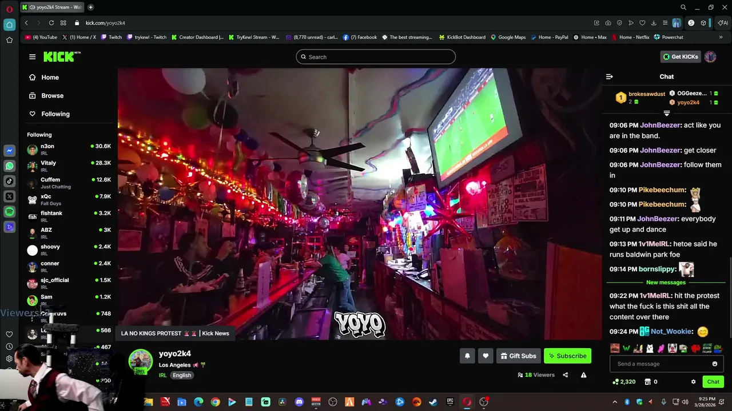Open Opera easy setup menu icon
The image size is (732, 411).
point(665,23)
